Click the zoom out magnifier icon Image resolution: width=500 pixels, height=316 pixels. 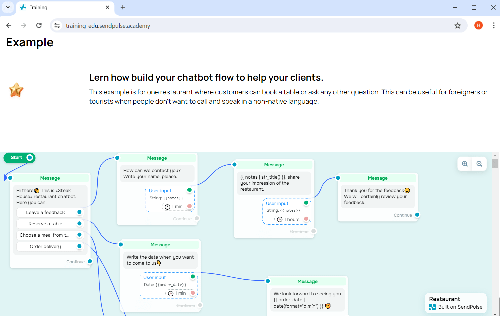(x=479, y=164)
